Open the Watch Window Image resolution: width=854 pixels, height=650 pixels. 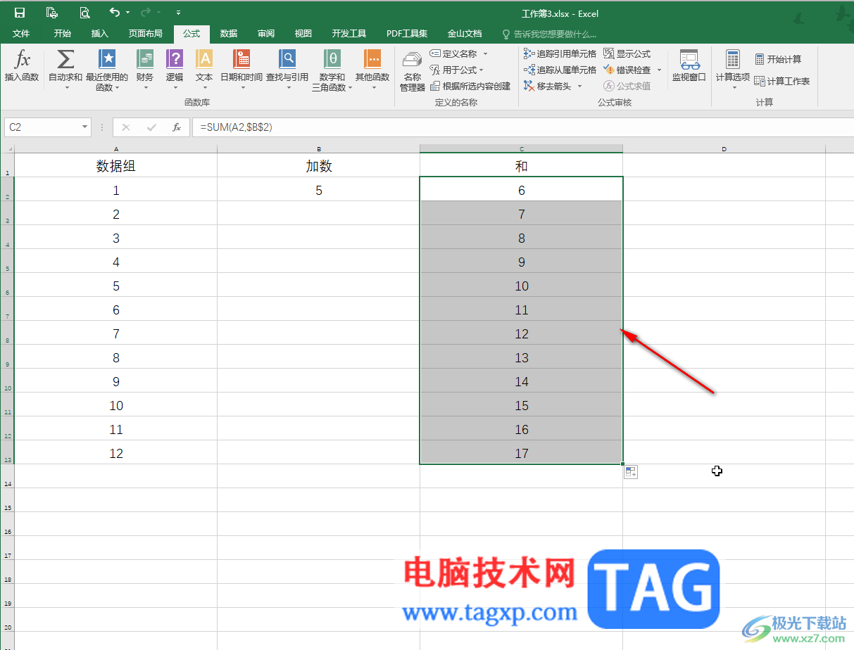tap(689, 66)
